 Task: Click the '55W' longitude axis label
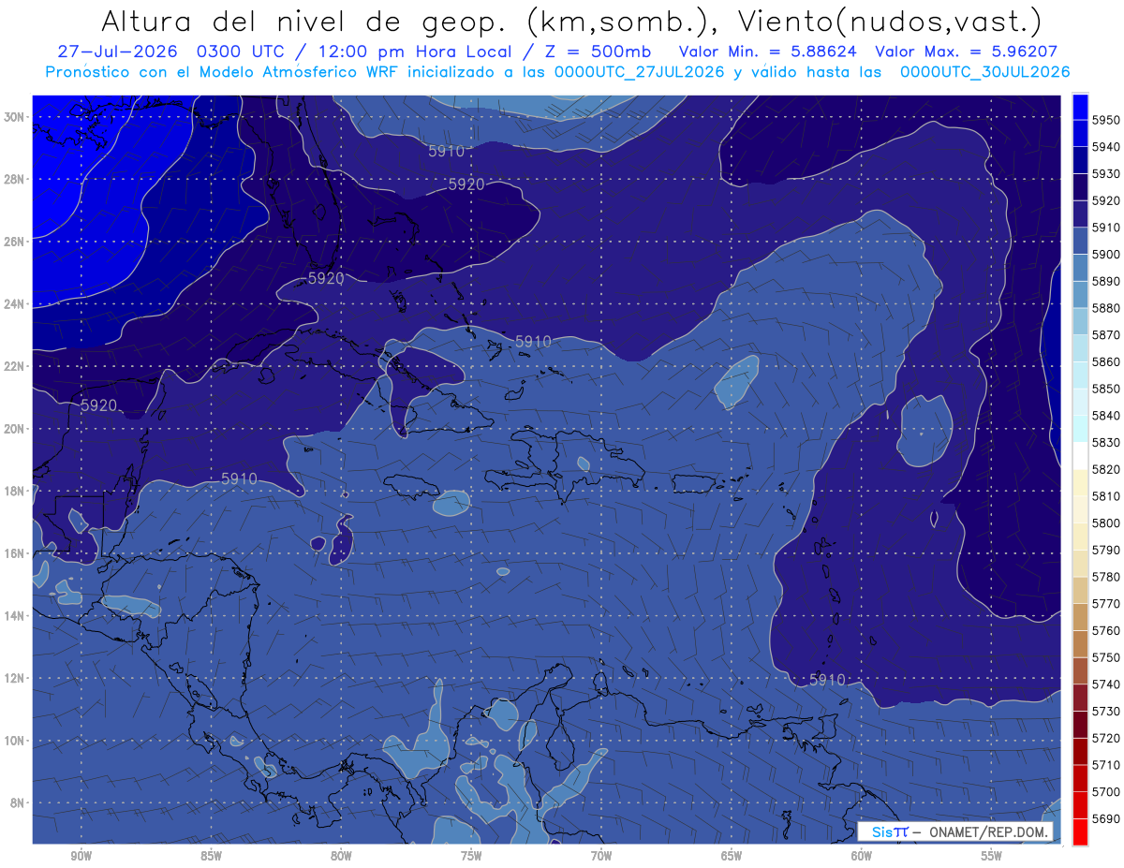[992, 856]
